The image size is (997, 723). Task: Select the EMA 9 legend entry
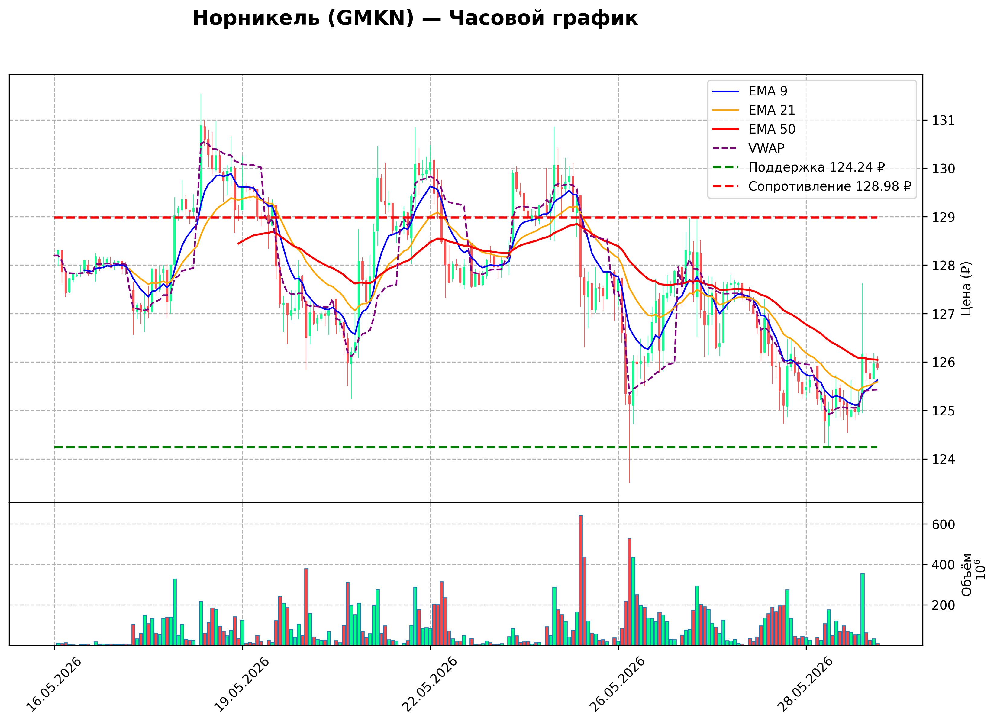coord(750,91)
